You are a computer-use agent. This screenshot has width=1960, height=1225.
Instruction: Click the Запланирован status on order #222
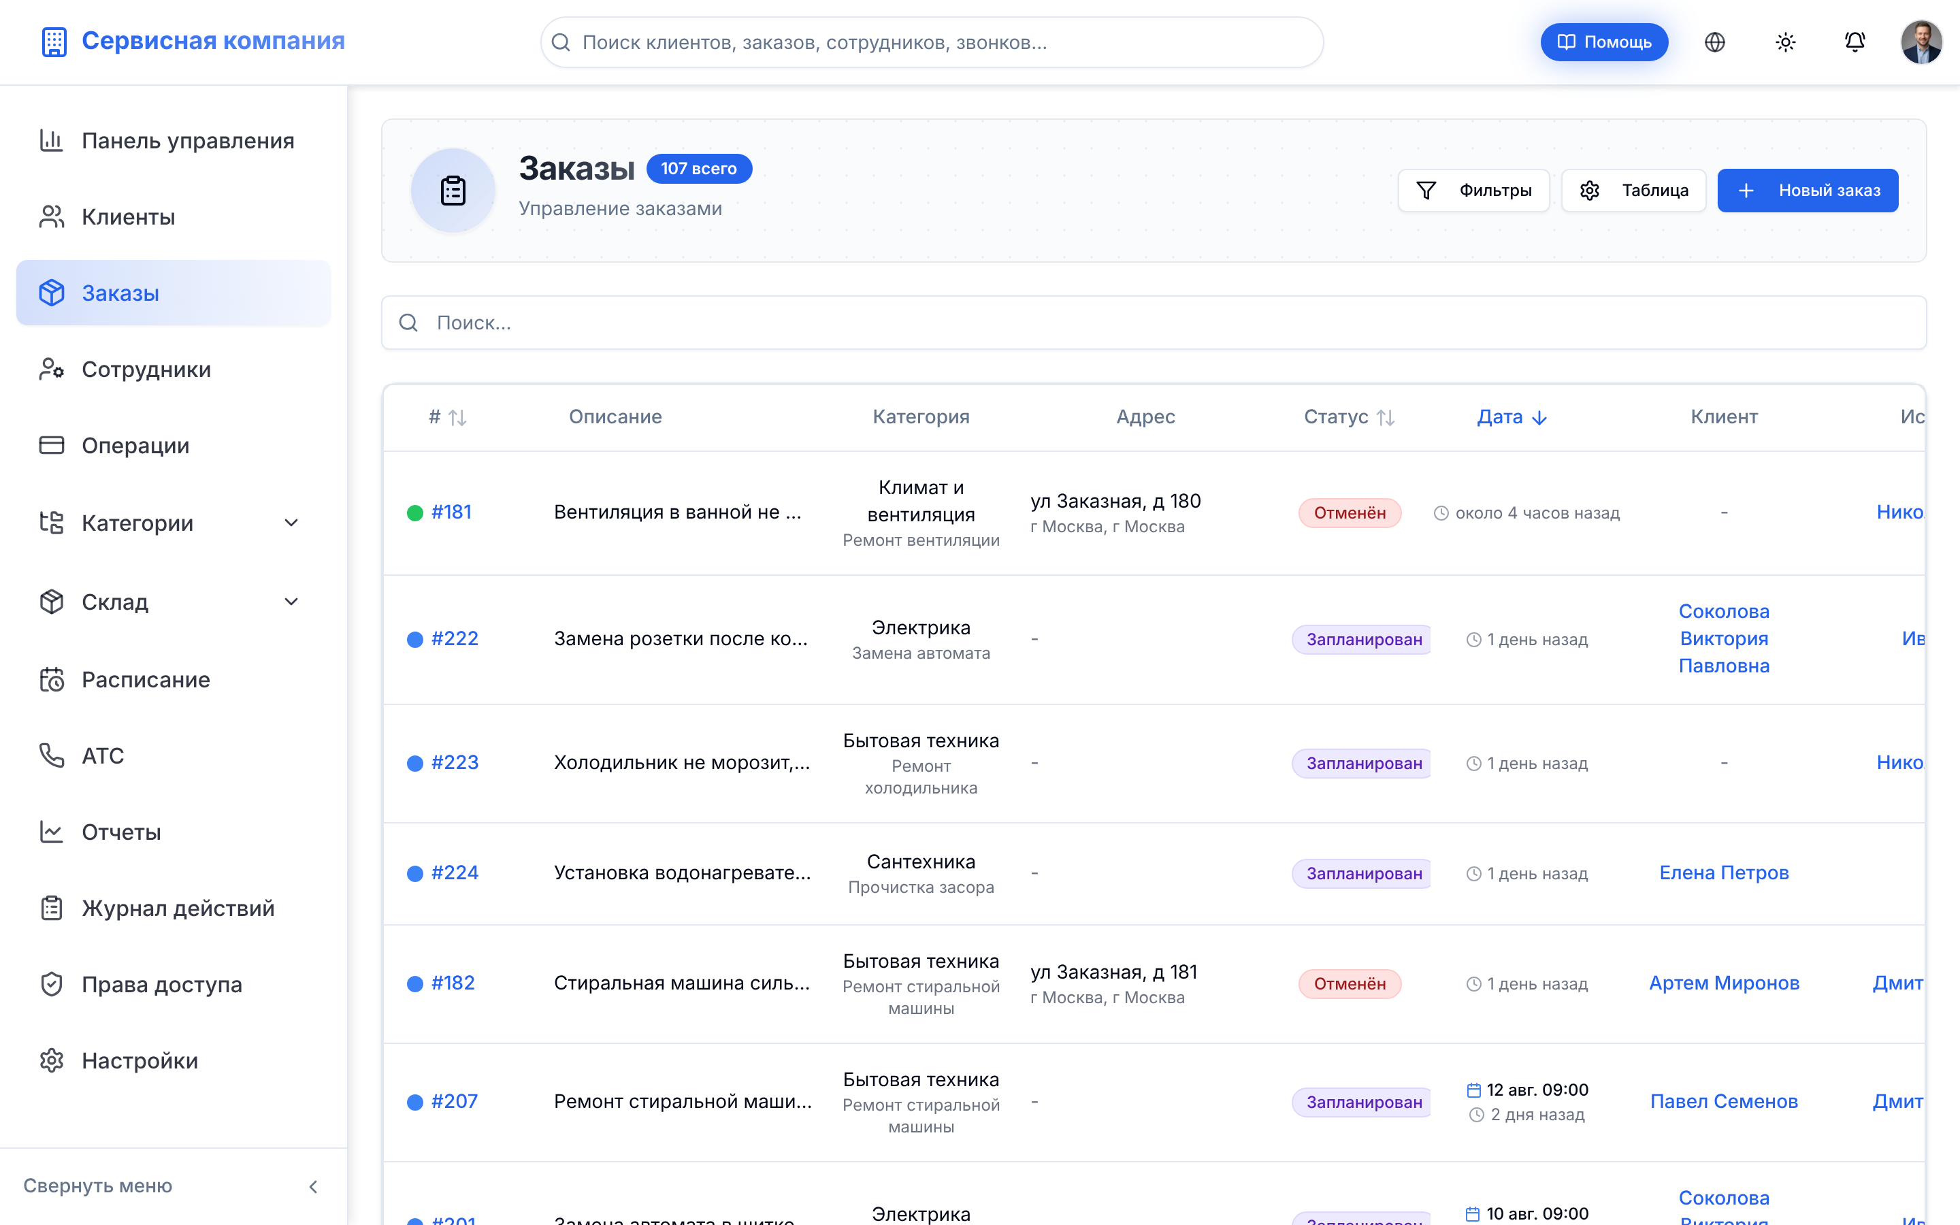[1363, 639]
